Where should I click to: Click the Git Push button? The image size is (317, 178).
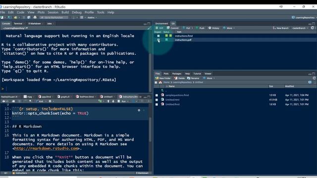pos(200,28)
